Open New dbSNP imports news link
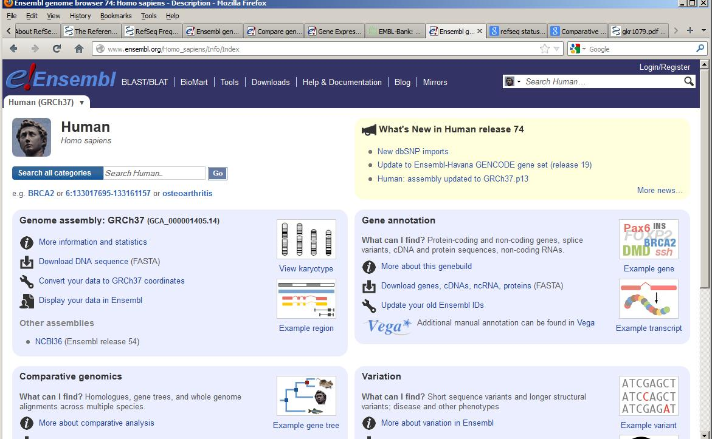712x439 pixels. (x=413, y=151)
